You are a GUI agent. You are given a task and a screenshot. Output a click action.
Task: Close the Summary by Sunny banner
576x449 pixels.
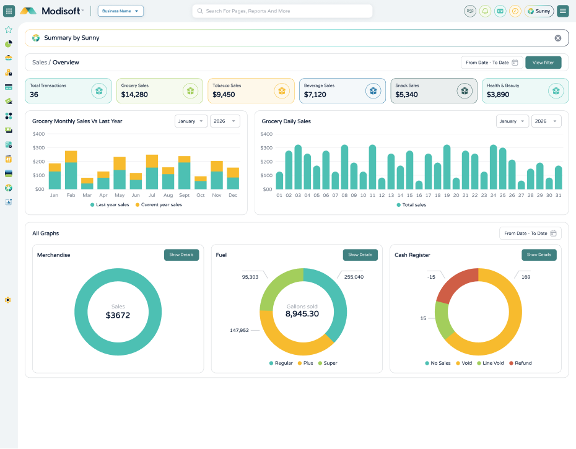[x=557, y=38]
